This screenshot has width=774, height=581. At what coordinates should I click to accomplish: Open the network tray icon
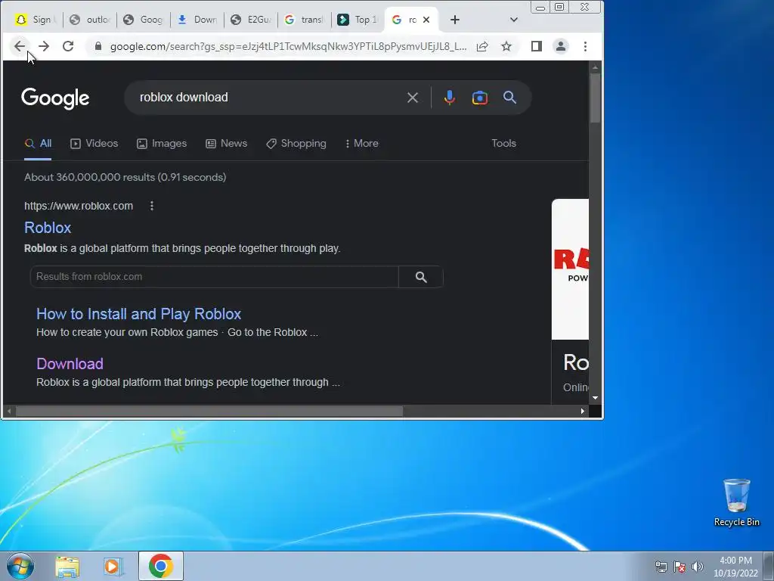point(661,567)
